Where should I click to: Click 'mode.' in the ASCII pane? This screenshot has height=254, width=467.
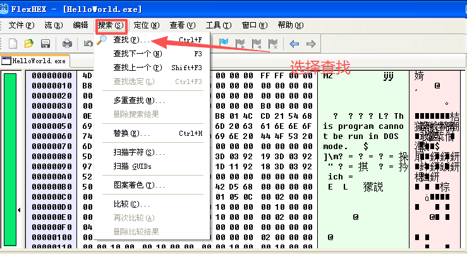pos(336,147)
